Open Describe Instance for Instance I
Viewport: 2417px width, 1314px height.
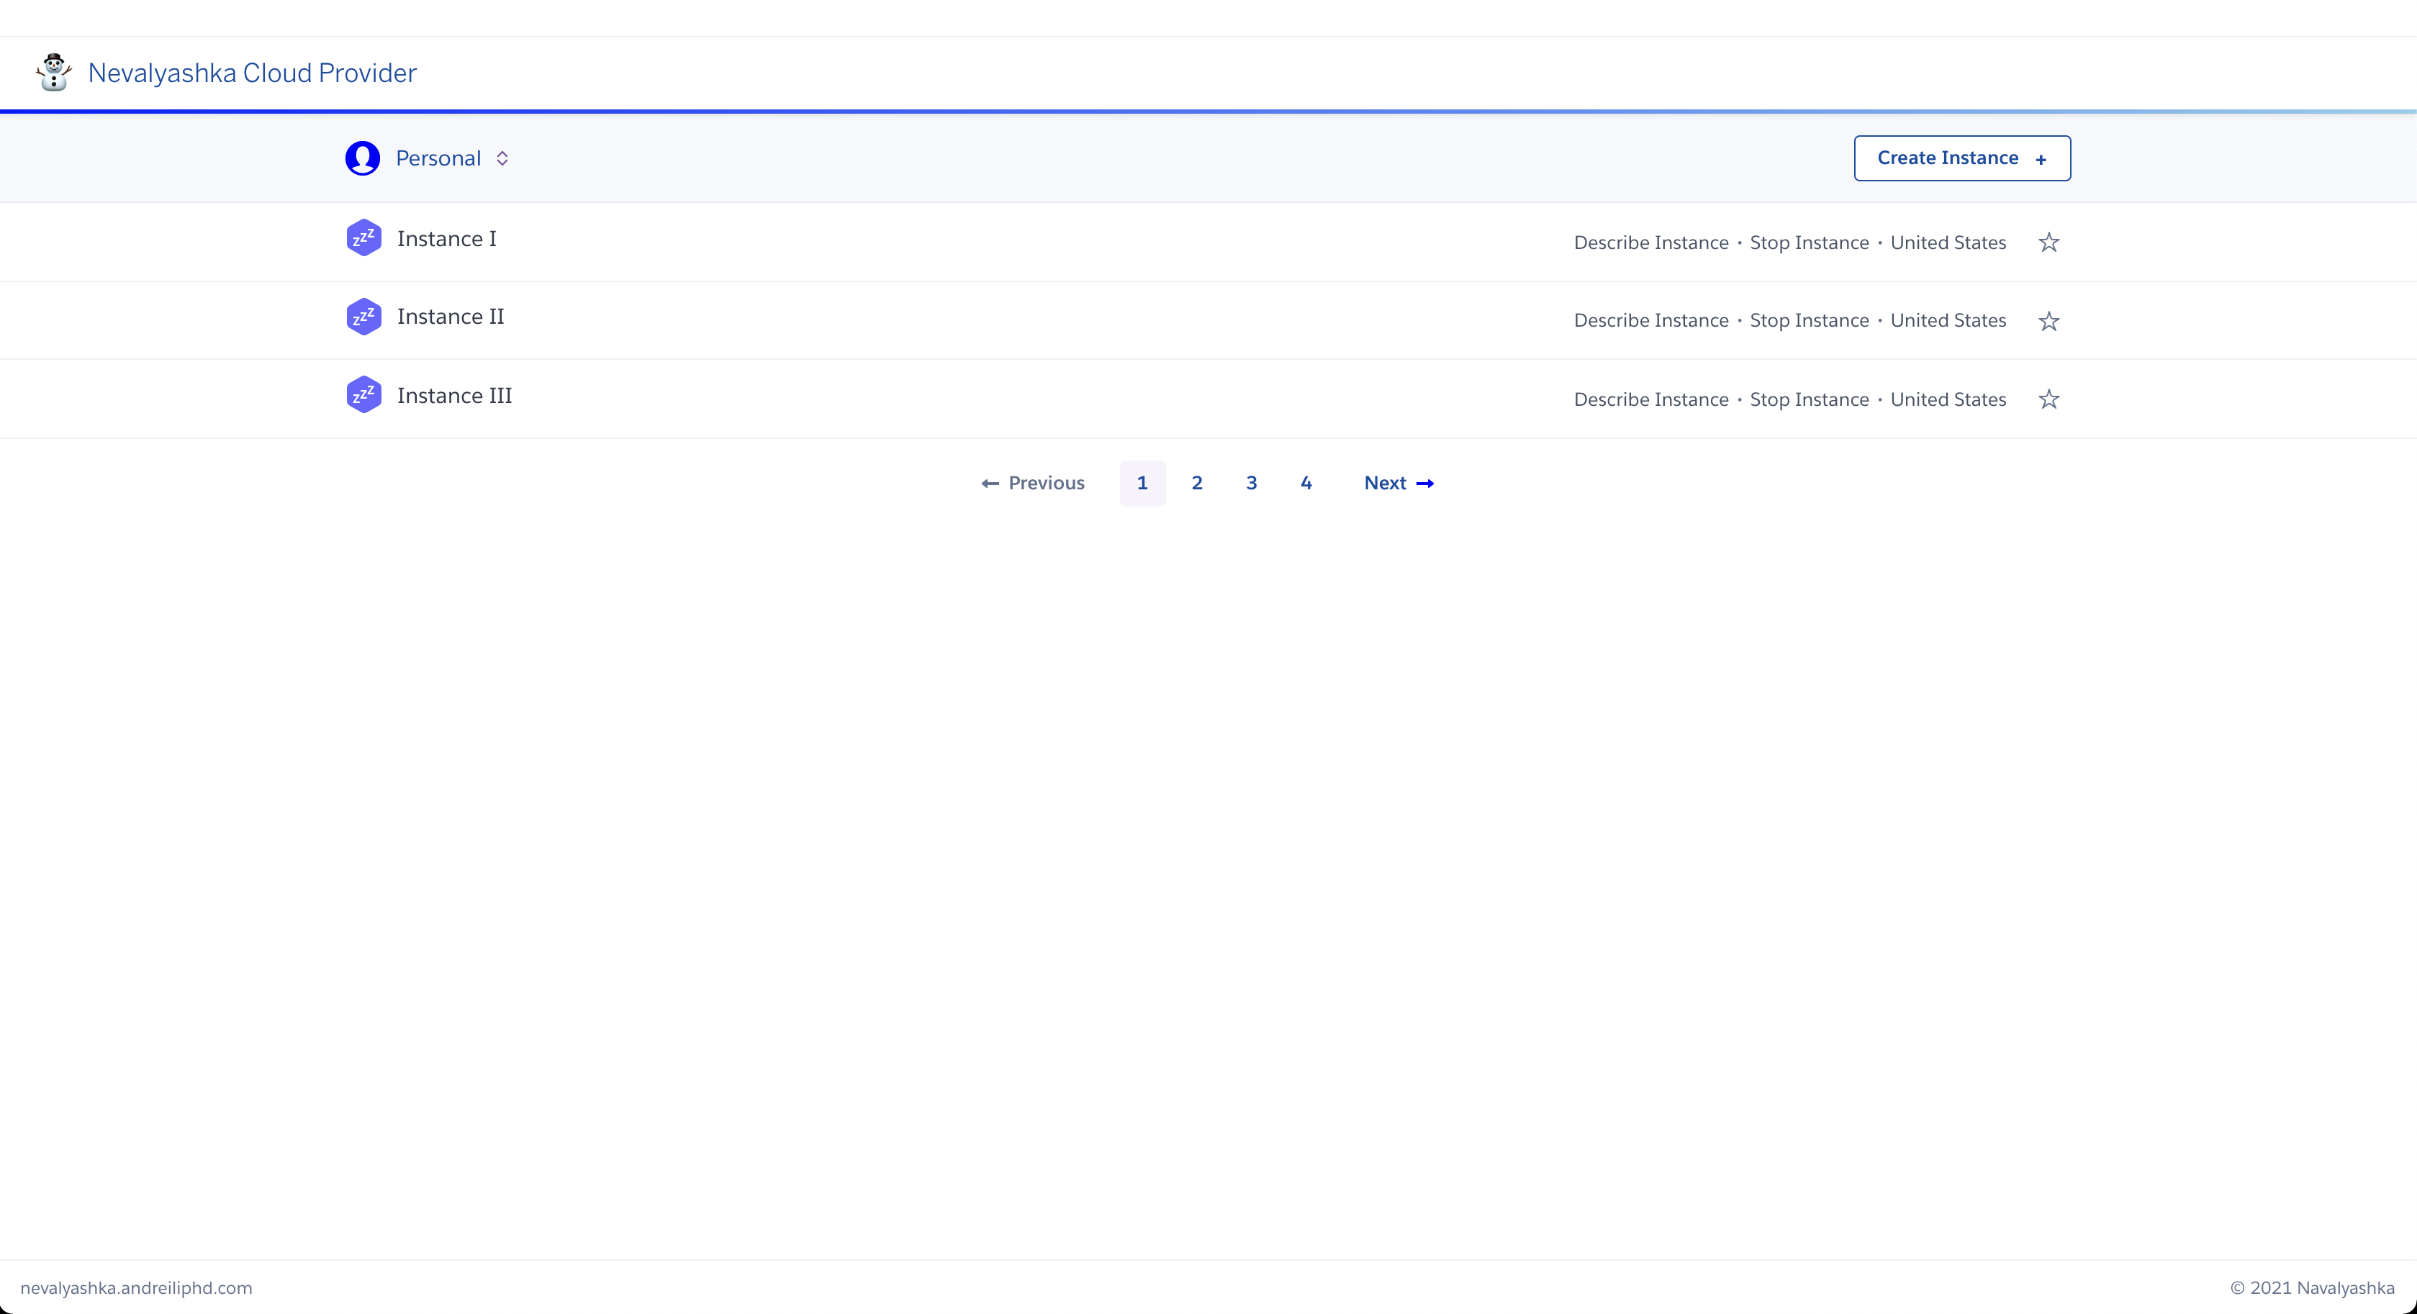point(1650,243)
